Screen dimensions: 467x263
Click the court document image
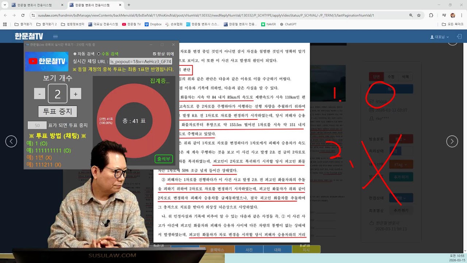coord(232,142)
